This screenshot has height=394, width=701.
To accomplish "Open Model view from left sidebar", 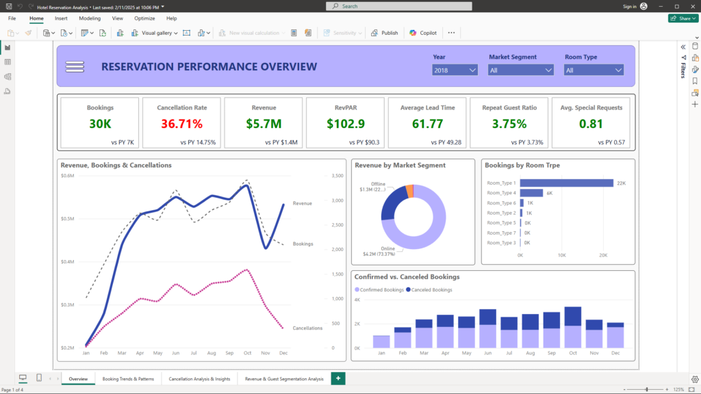I will point(8,77).
